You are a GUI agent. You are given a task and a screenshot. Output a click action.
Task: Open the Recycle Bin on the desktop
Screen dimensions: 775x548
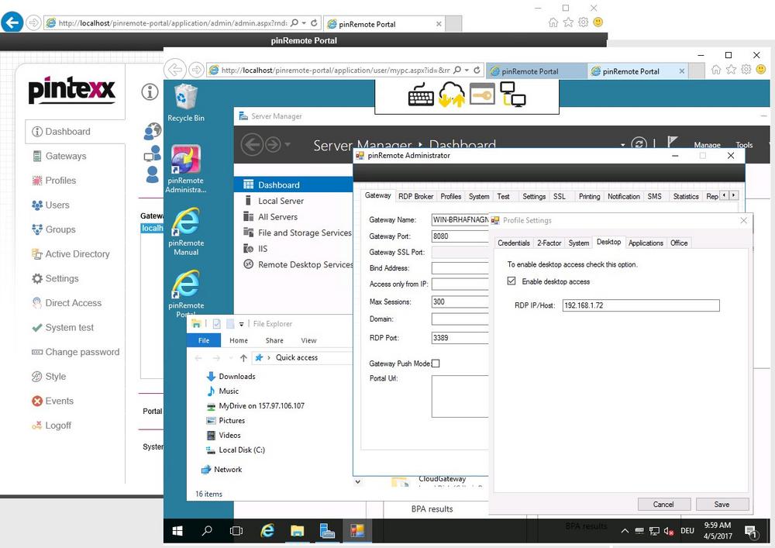pyautogui.click(x=185, y=101)
